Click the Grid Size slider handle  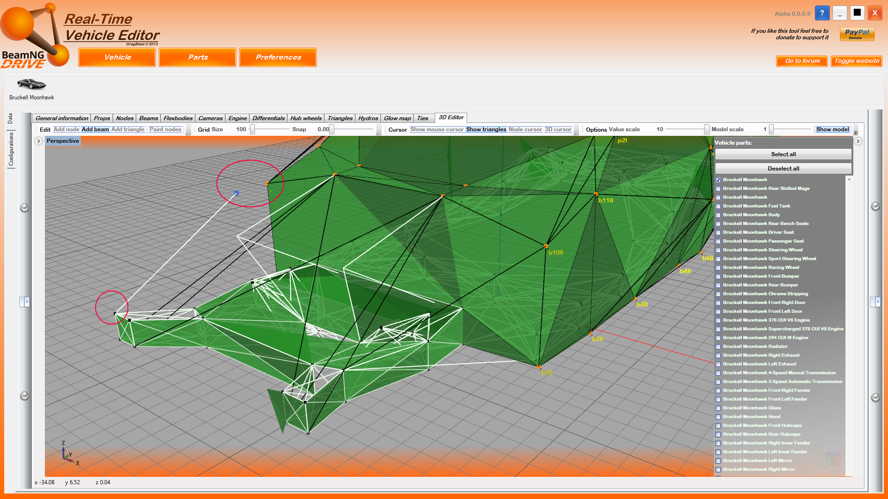[x=253, y=130]
